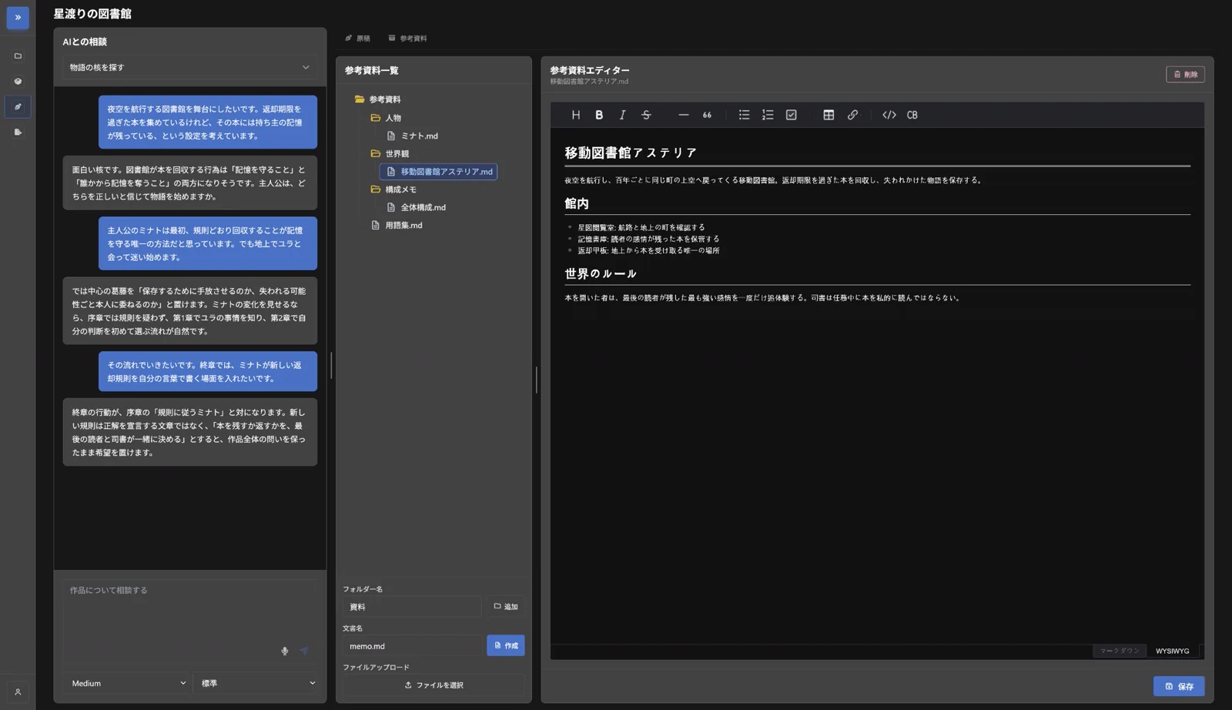Insert inline code with code icon

(889, 115)
